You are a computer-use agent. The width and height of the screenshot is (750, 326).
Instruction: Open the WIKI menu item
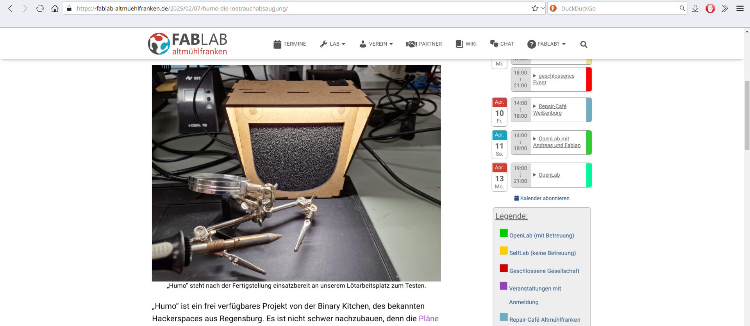coord(466,44)
